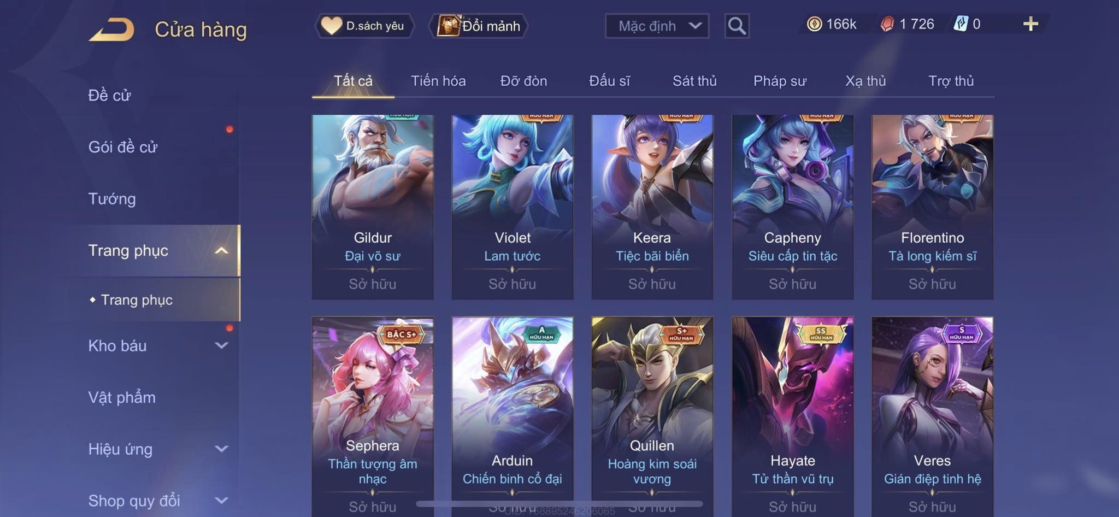Select the Hayate Tử thần vũ trụ skin
This screenshot has height=517, width=1119.
(792, 416)
